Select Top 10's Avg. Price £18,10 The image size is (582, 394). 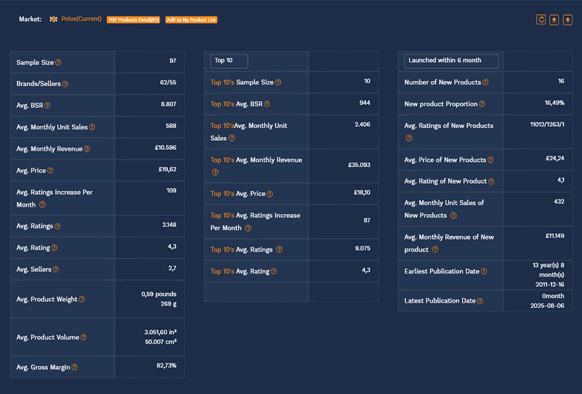[362, 193]
